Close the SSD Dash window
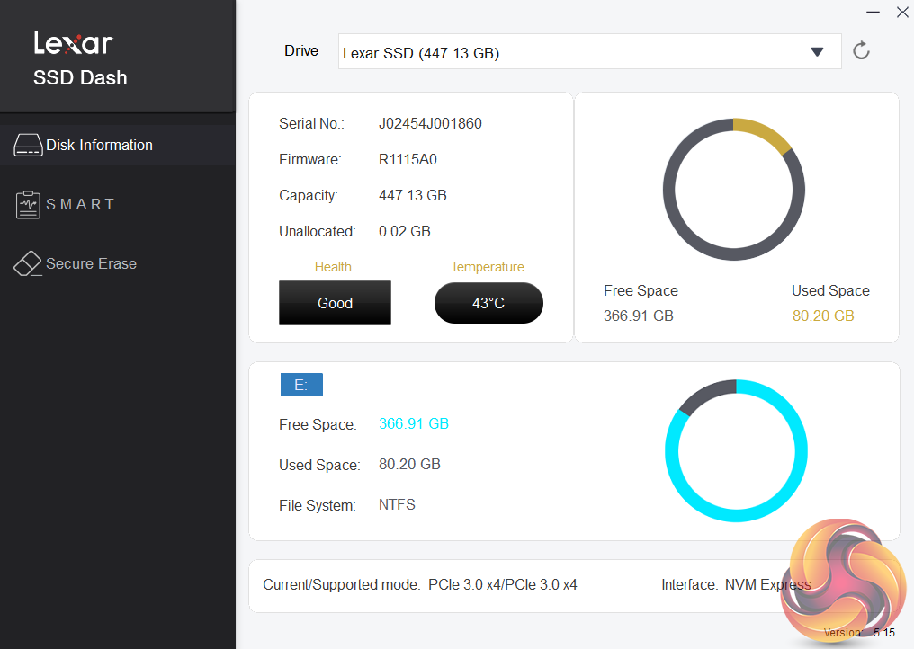Viewport: 914px width, 649px height. (x=902, y=13)
